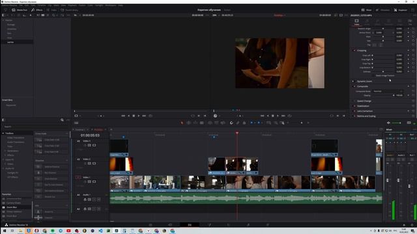Expand the Open FX tree node
Image resolution: width=417 pixels, height=234 pixels.
(3, 160)
